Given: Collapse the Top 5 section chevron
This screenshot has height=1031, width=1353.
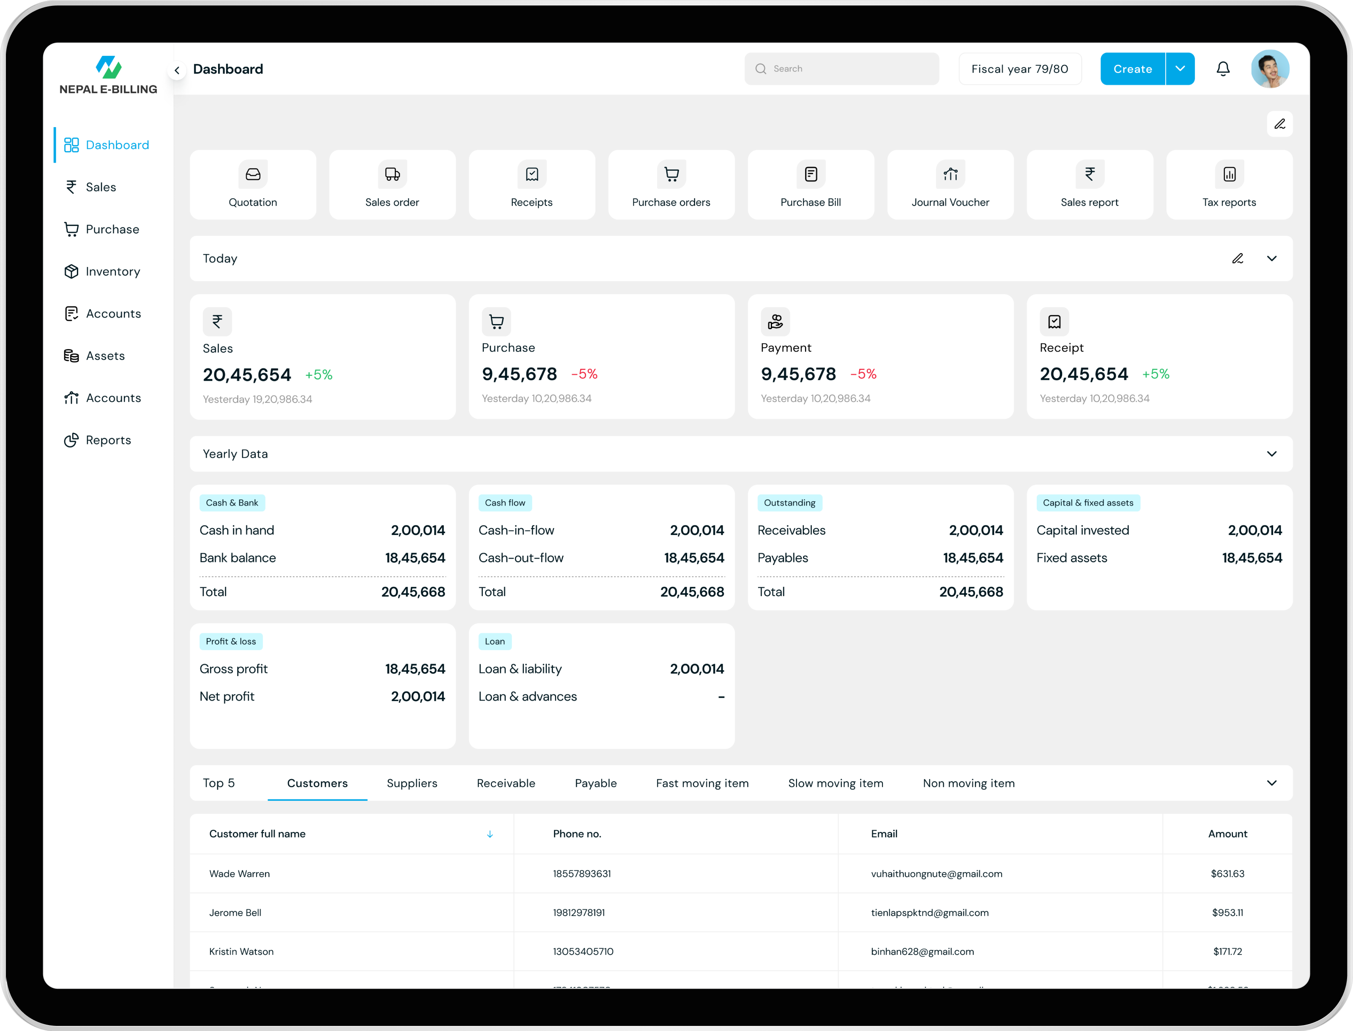Looking at the screenshot, I should point(1271,783).
